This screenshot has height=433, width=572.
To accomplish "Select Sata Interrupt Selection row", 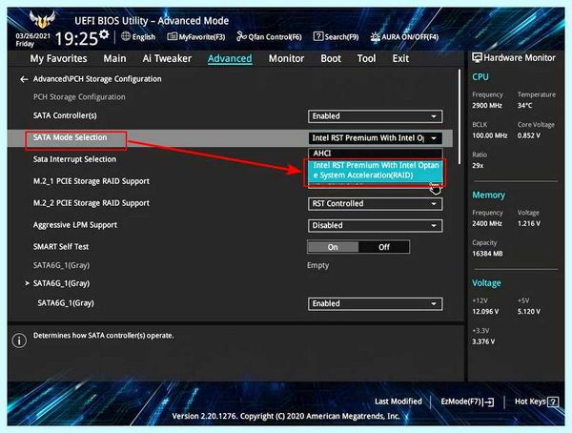I will pos(74,159).
